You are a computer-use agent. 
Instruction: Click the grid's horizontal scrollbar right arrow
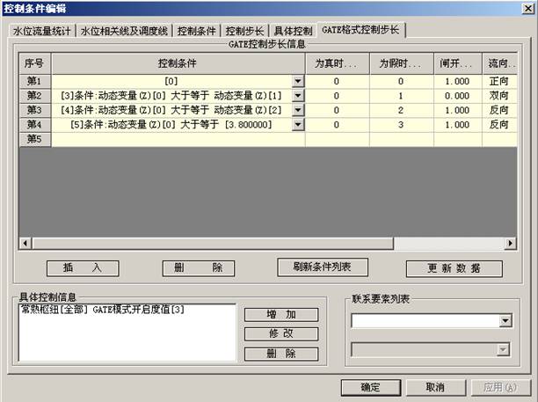tap(510, 243)
